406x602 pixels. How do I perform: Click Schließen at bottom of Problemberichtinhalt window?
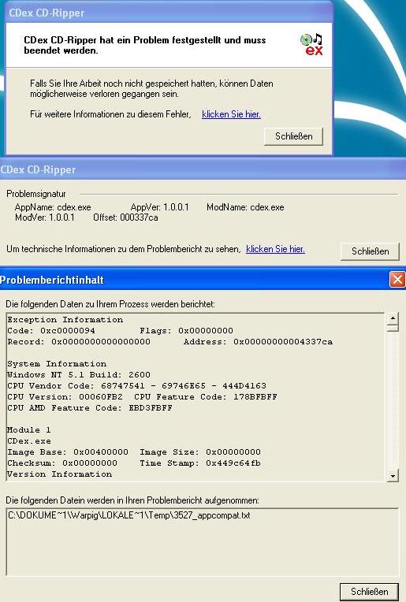369,592
